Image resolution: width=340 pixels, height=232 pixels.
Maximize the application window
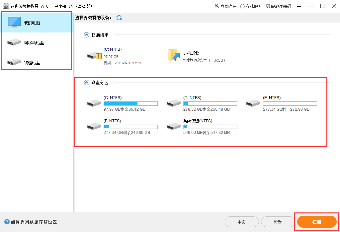coord(322,6)
